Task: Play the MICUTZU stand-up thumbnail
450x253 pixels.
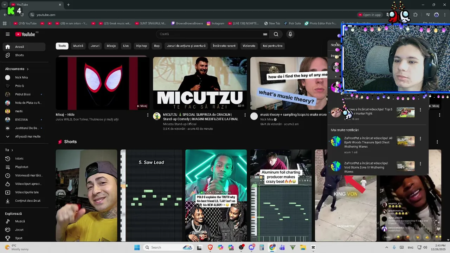Action: (200, 83)
